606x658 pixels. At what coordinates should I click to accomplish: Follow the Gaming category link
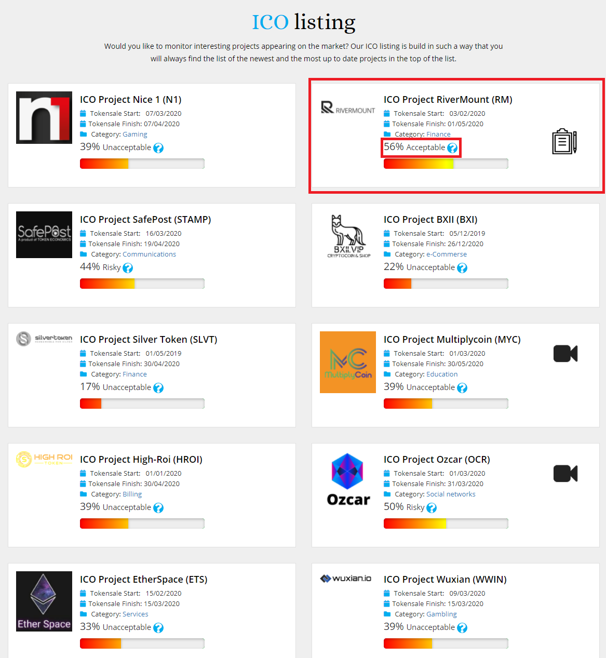[135, 134]
